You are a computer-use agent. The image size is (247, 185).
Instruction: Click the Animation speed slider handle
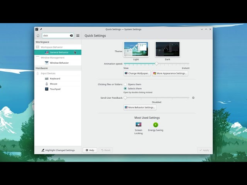156,64
